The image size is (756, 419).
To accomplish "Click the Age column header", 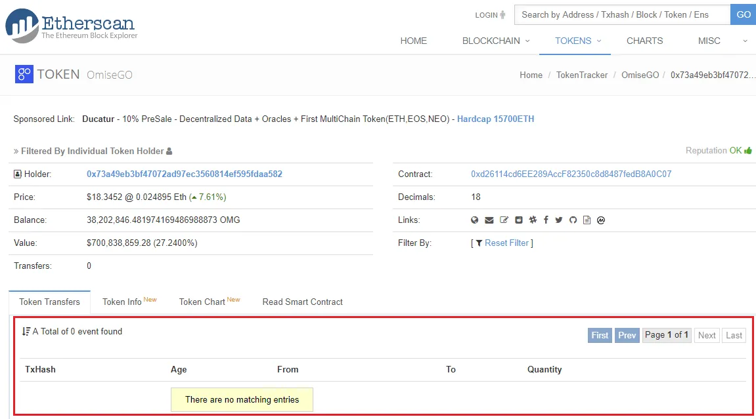I will (x=179, y=369).
